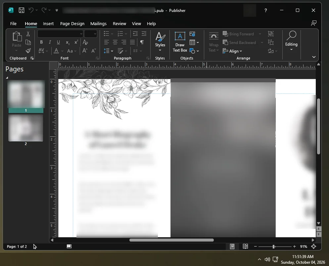Image resolution: width=329 pixels, height=266 pixels.
Task: Open the feedback icon near ribbon tabs
Action: coord(314,23)
